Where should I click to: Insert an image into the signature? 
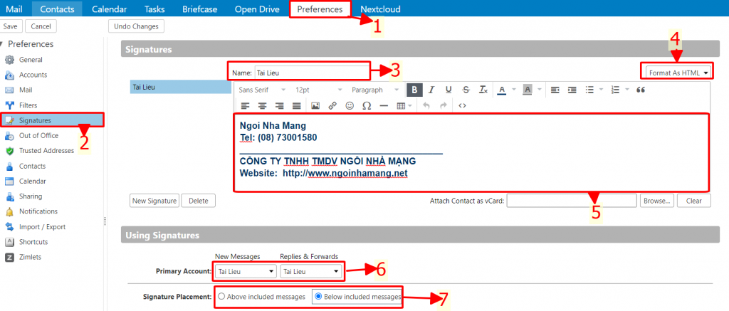click(315, 105)
